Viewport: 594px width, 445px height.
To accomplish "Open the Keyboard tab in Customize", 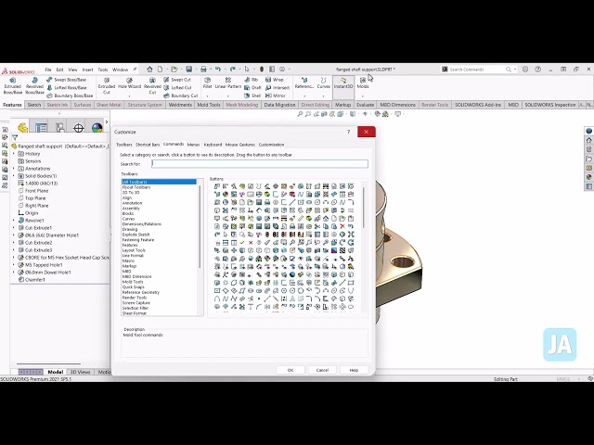I will click(x=213, y=145).
